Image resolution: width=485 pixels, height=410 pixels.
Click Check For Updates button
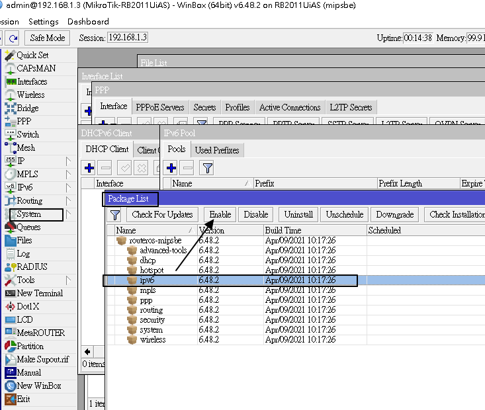point(162,214)
